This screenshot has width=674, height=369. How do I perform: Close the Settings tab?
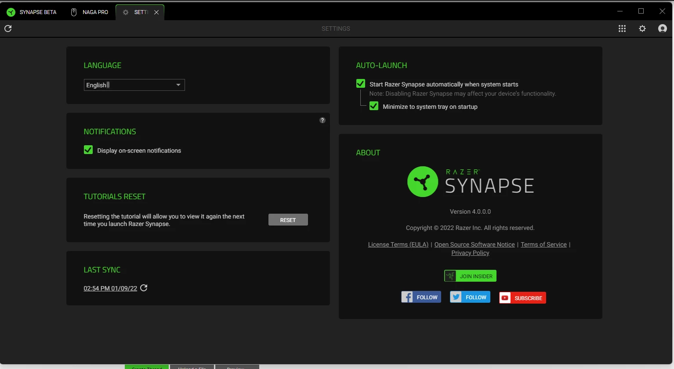[156, 12]
